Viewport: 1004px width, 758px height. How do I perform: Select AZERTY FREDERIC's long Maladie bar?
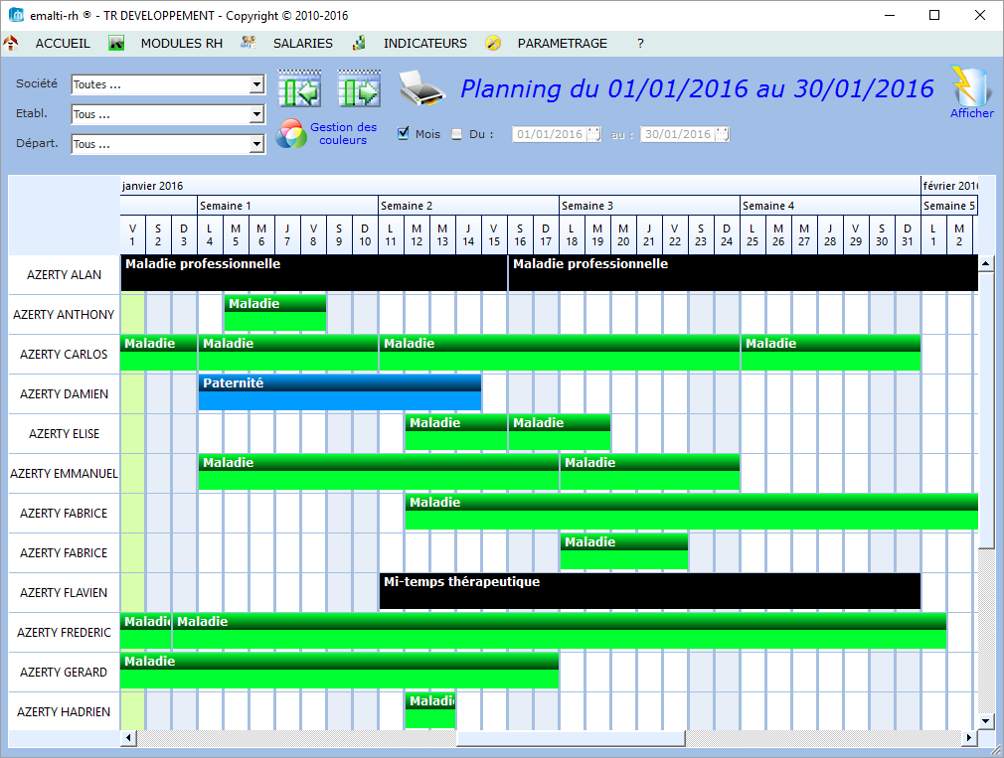click(560, 631)
